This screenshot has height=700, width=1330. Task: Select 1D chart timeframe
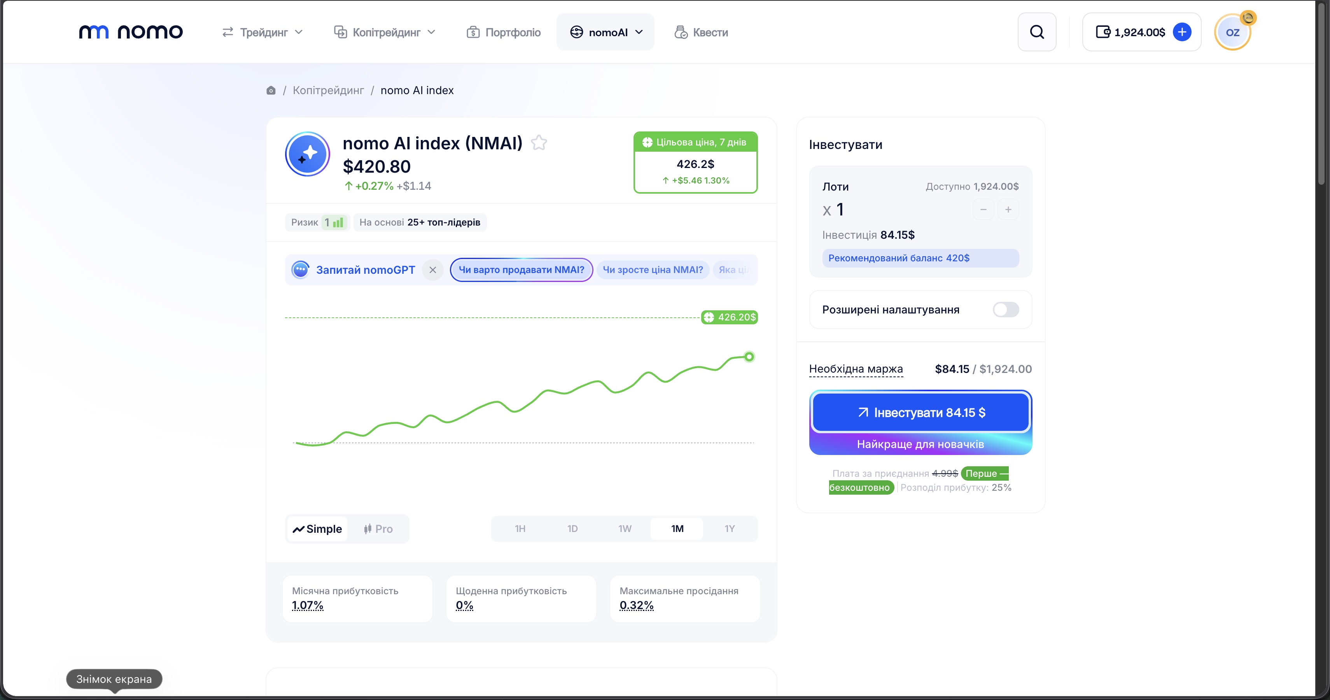[x=572, y=528]
